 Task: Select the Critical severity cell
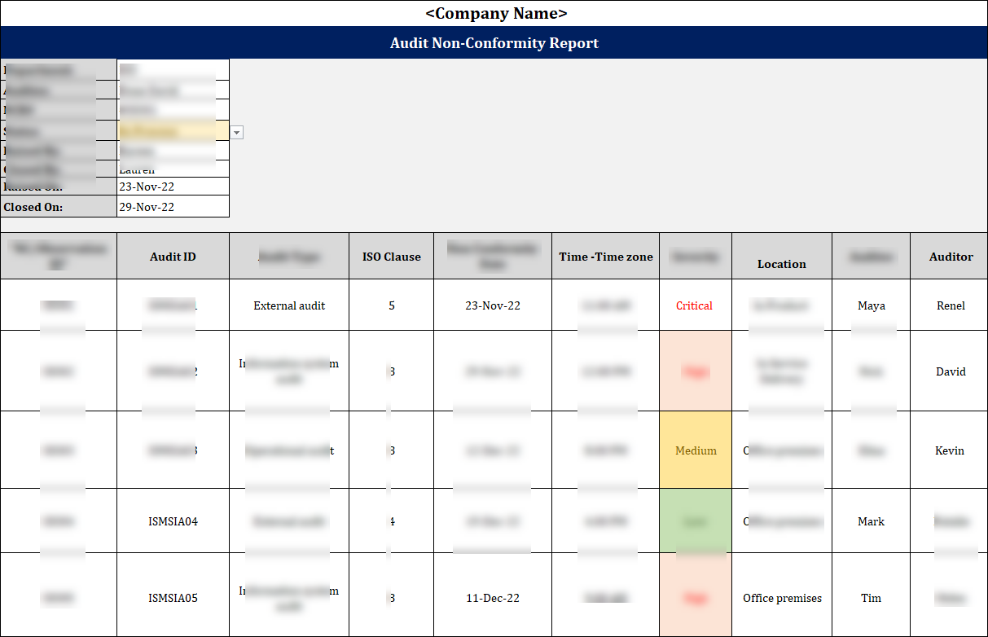[x=695, y=305]
